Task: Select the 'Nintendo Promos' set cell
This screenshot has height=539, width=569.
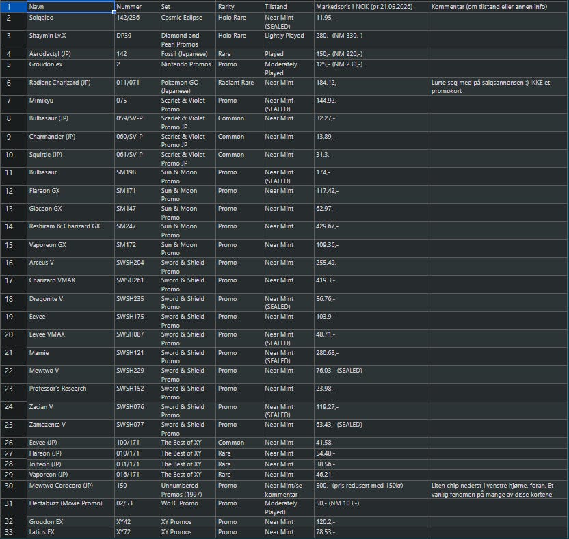Action: tap(187, 68)
